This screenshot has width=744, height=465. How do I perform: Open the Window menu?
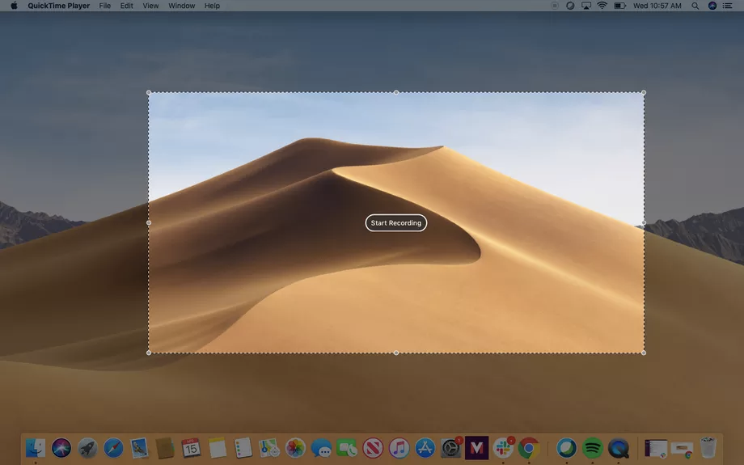tap(182, 6)
